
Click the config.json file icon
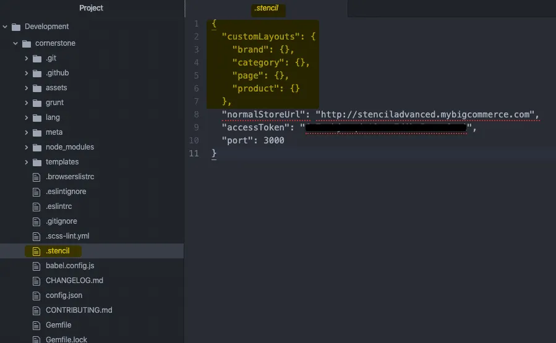36,296
